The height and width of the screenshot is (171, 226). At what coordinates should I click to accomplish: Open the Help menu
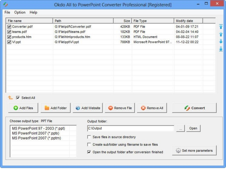tap(33, 12)
